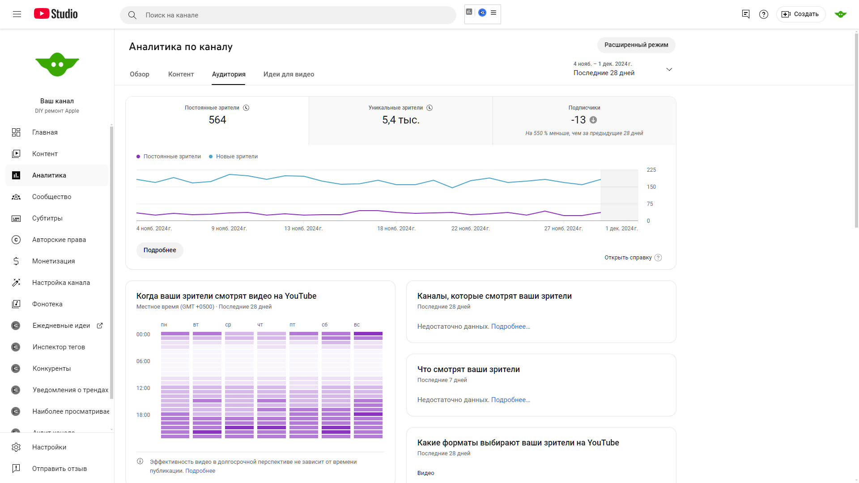Click clock icon next to Постоянные зрители
859x483 pixels.
246,108
